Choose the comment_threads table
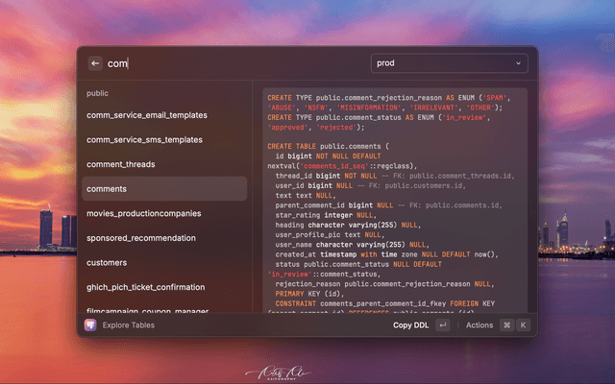The image size is (615, 384). coord(121,164)
